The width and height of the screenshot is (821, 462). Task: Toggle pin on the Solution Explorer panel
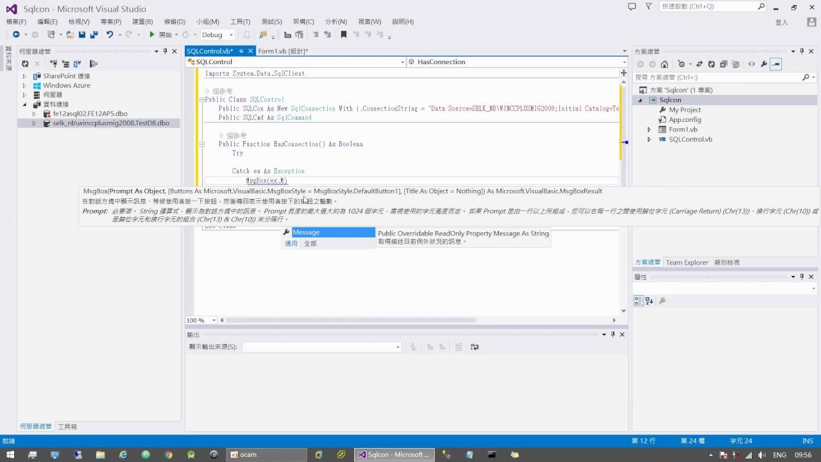[x=802, y=51]
